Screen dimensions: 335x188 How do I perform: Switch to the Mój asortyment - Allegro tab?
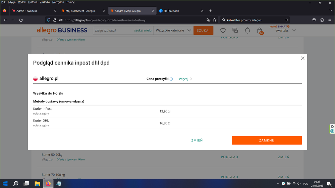tap(83, 11)
